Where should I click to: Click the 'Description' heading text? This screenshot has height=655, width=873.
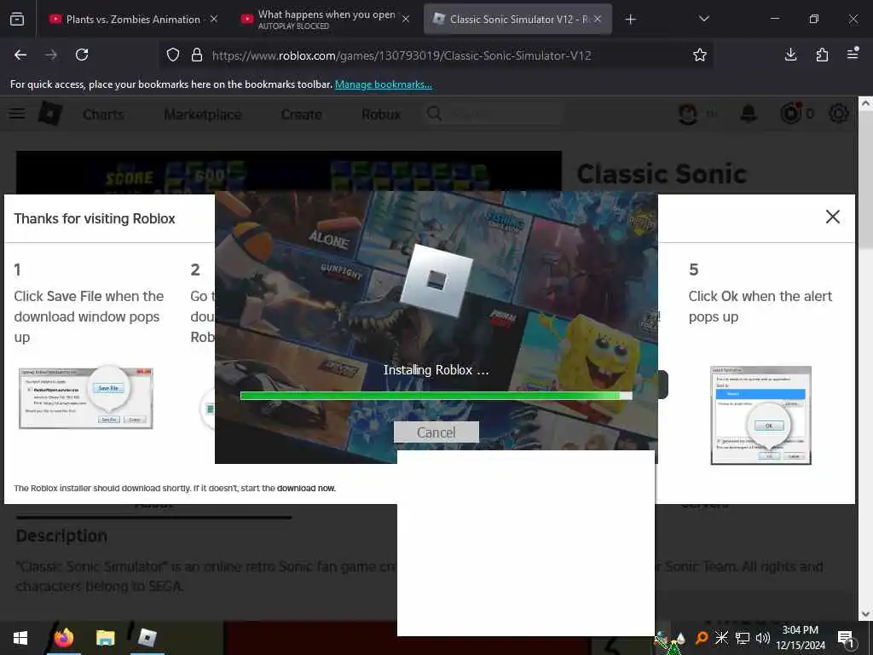click(61, 536)
